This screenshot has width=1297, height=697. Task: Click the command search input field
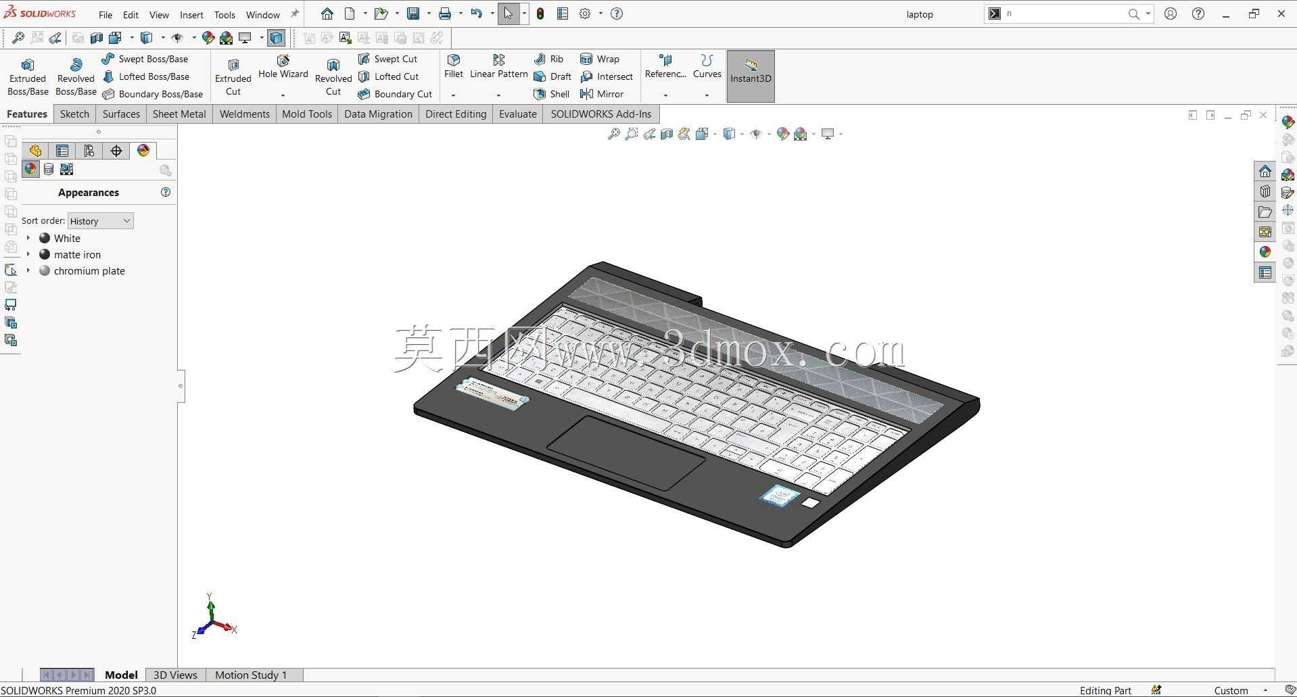click(1065, 14)
